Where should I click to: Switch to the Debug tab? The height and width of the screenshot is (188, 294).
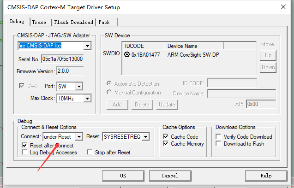pyautogui.click(x=18, y=22)
